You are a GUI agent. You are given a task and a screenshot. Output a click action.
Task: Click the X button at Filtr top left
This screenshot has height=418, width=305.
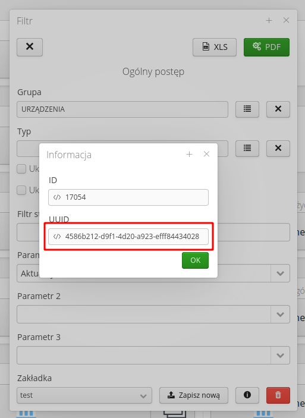point(30,47)
